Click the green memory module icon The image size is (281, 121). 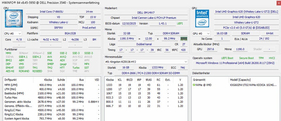point(184,39)
